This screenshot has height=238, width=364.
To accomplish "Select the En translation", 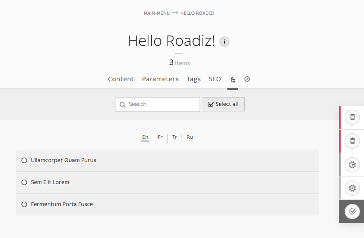I will click(145, 137).
